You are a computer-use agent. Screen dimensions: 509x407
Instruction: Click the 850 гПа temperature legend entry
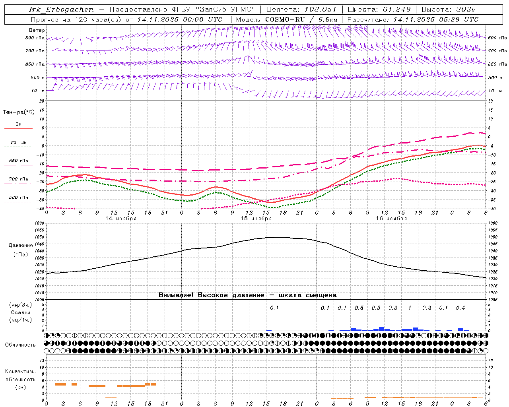(18, 161)
